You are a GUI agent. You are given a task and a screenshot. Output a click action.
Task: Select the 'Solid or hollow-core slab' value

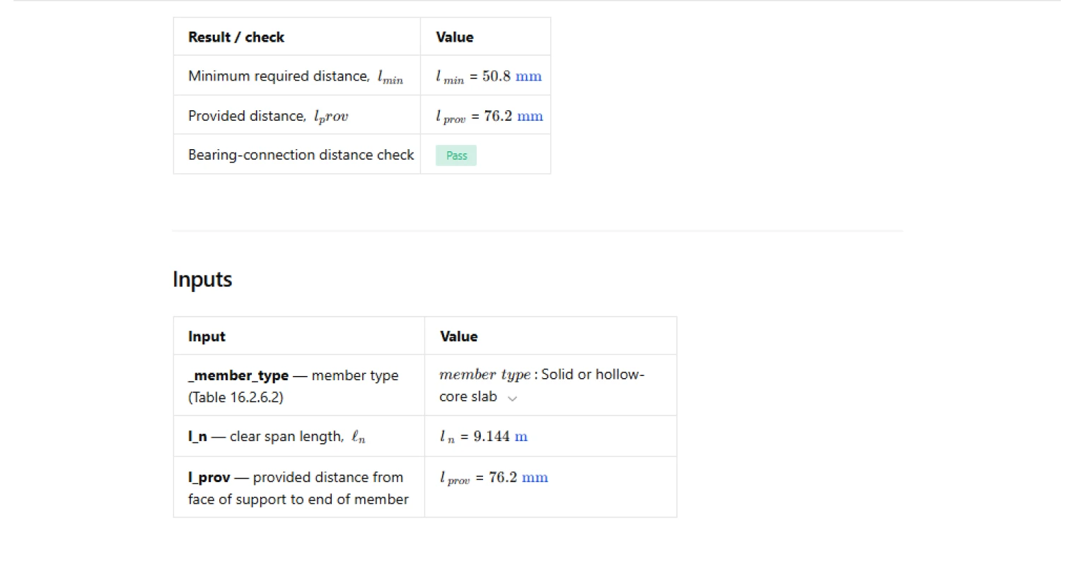(592, 375)
